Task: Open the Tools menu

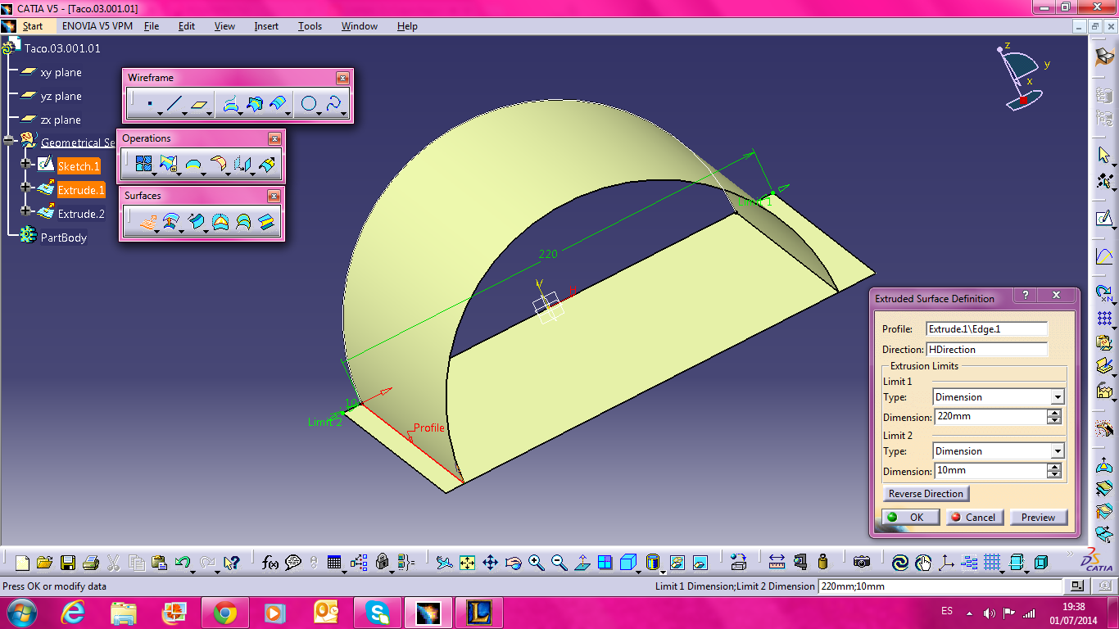Action: pos(310,25)
